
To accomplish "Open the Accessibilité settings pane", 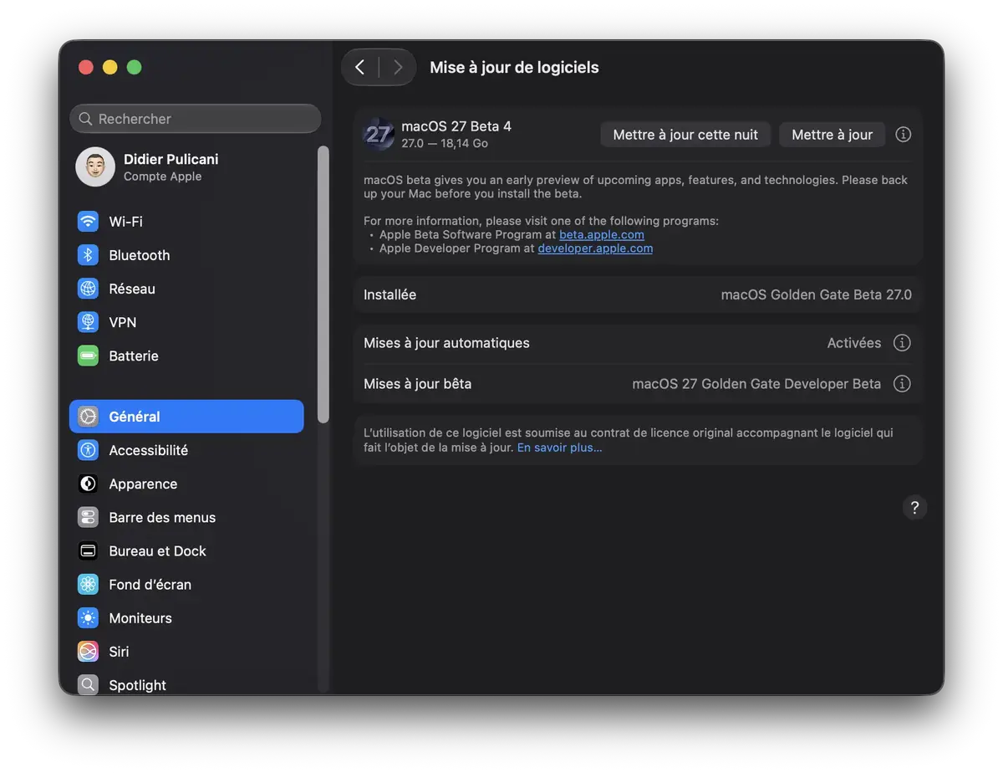I will tap(186, 450).
